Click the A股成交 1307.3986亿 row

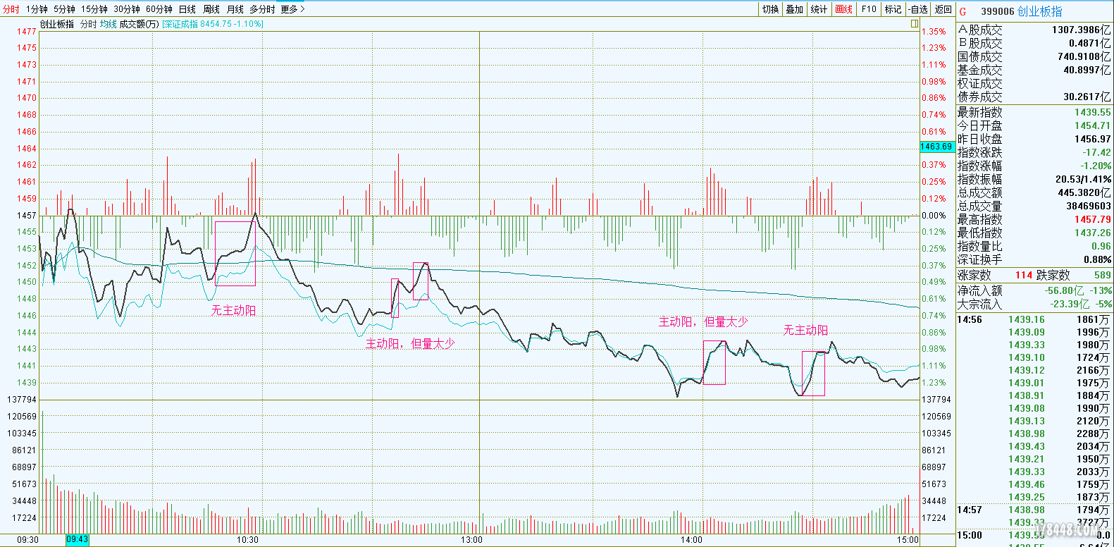point(1034,30)
